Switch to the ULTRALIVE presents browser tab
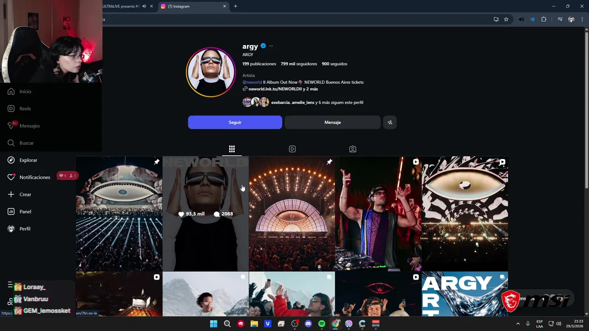 tap(122, 6)
